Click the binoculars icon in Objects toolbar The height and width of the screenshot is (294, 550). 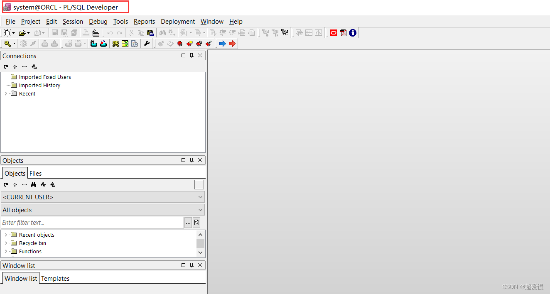pyautogui.click(x=34, y=185)
